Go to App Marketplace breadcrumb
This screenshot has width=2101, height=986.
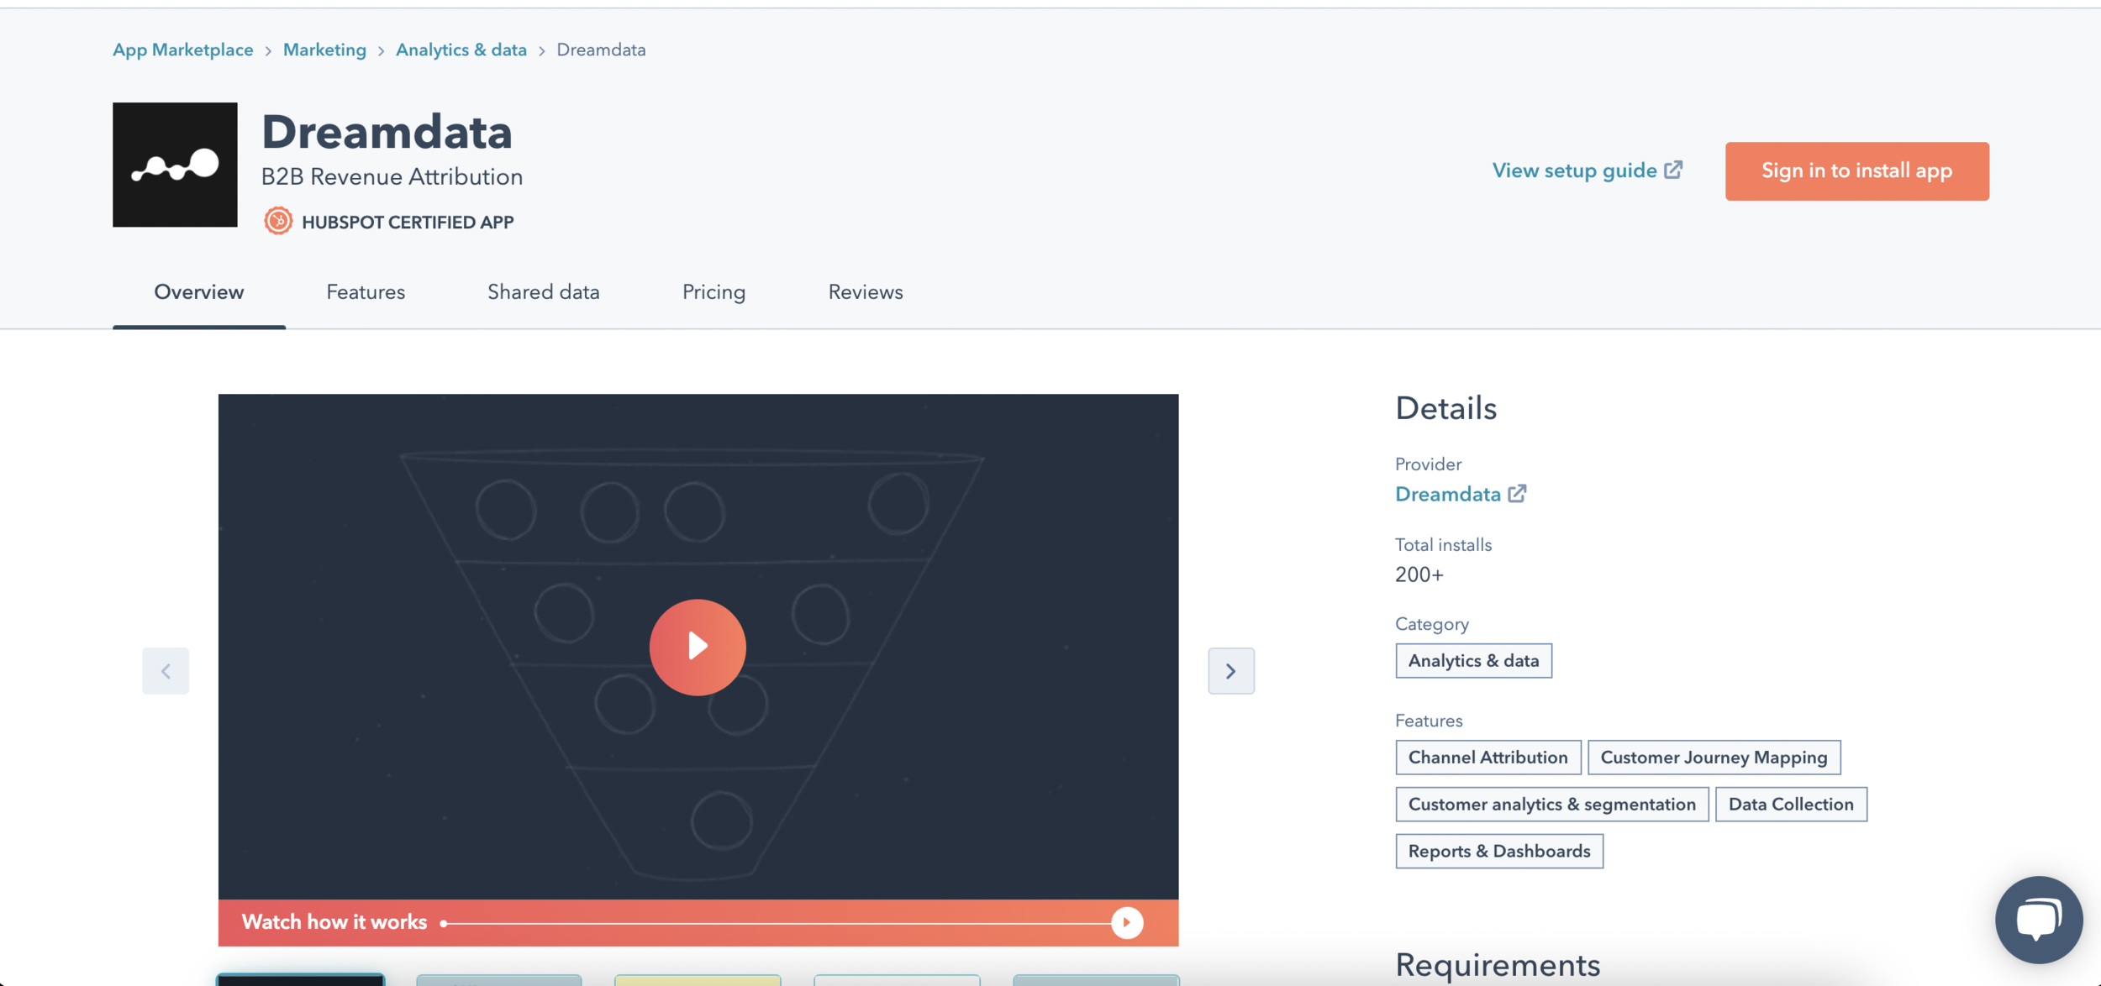point(183,50)
